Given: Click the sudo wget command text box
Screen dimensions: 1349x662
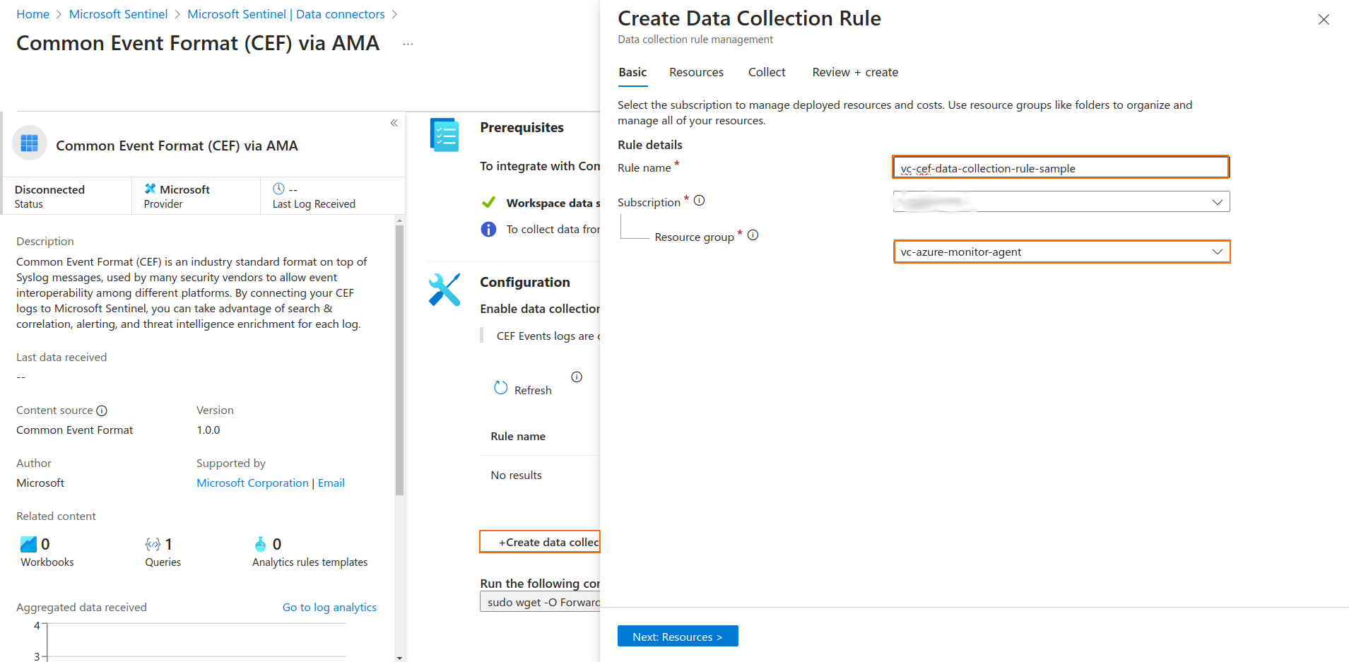Looking at the screenshot, I should (541, 602).
